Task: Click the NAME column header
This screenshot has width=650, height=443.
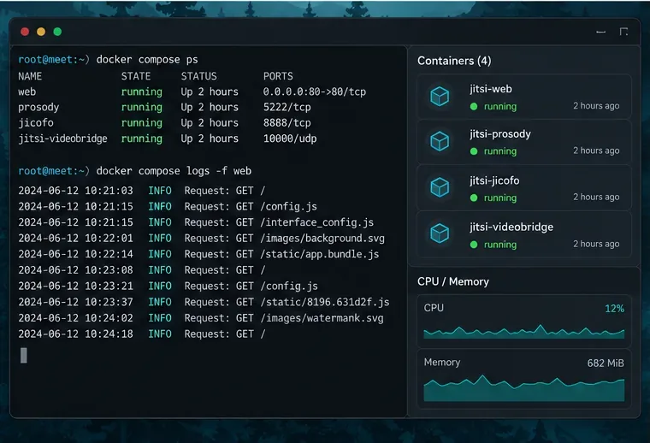Action: pyautogui.click(x=30, y=76)
